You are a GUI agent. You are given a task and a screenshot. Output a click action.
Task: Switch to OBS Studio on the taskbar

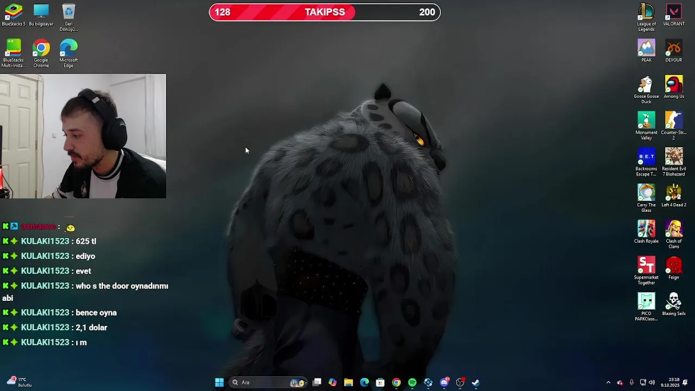point(460,382)
